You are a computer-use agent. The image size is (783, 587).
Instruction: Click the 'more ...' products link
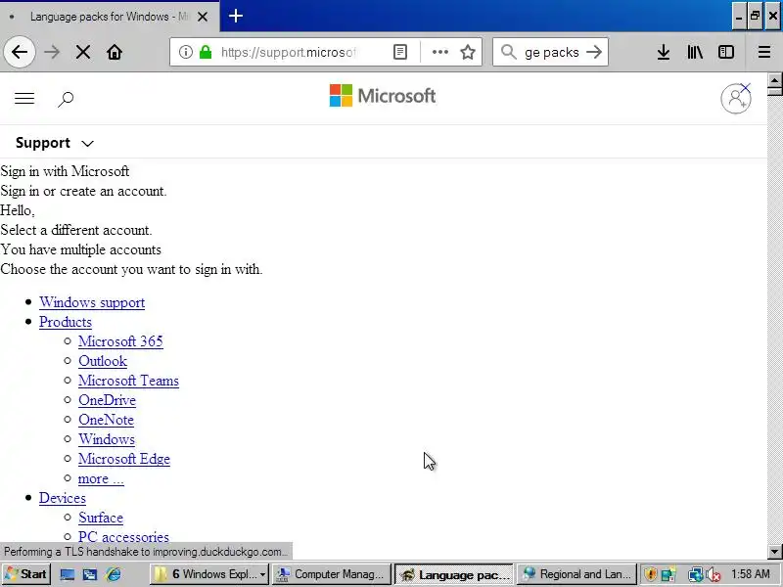click(101, 478)
